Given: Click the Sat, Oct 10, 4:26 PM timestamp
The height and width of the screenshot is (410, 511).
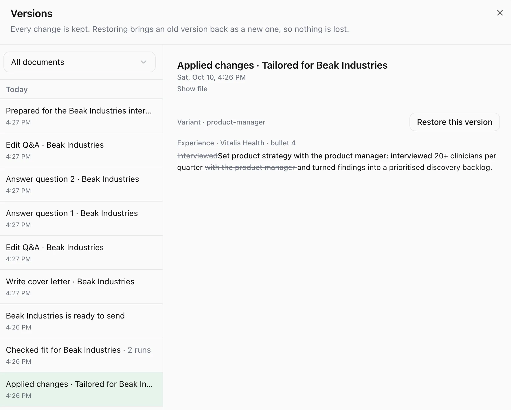Looking at the screenshot, I should tap(211, 77).
